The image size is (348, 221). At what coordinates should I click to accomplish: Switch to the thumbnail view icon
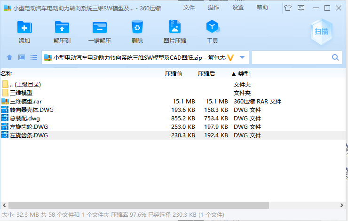coord(22,57)
